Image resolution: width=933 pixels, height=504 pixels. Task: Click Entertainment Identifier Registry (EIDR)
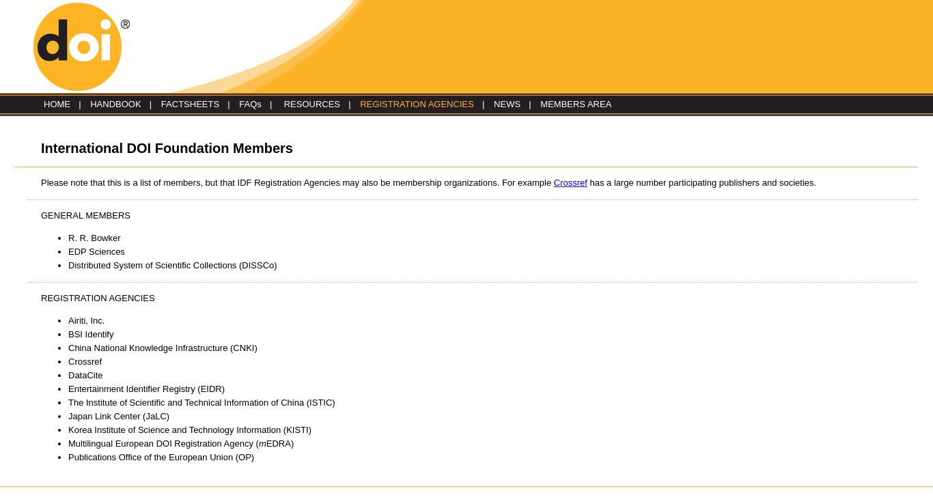[146, 389]
